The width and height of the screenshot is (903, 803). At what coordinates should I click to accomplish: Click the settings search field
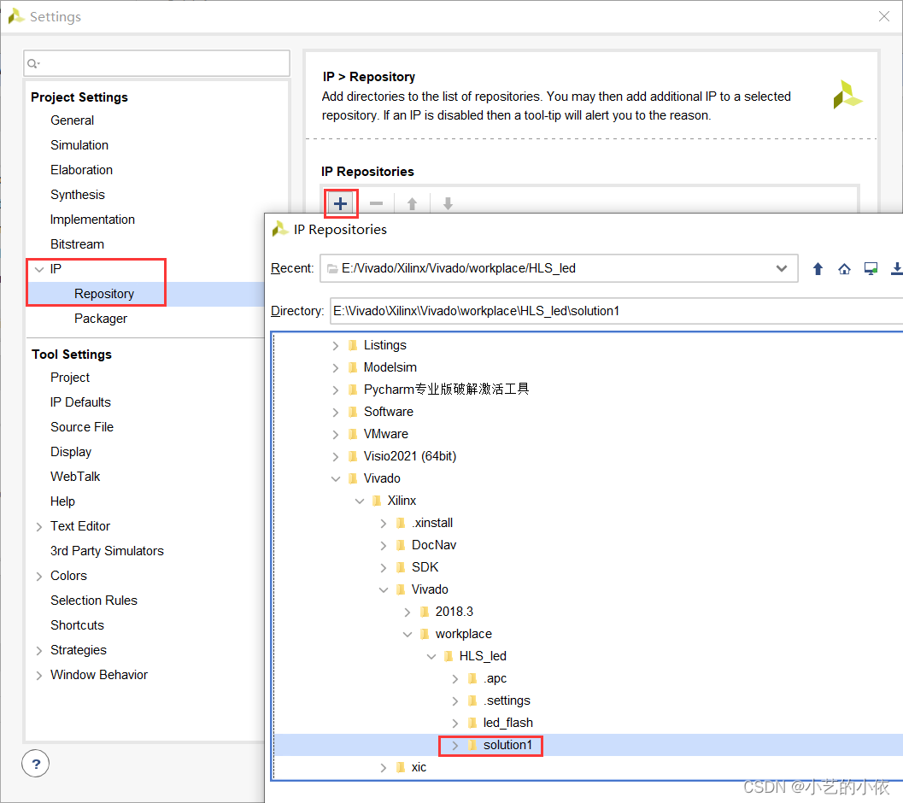tap(156, 63)
